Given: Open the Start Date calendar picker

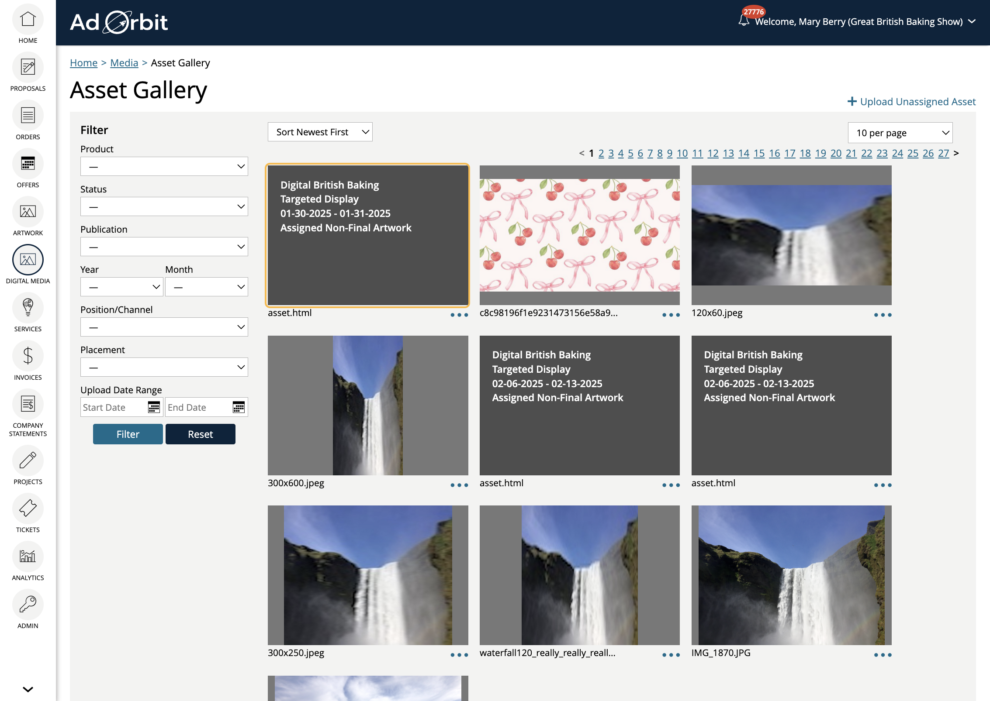Looking at the screenshot, I should point(154,407).
